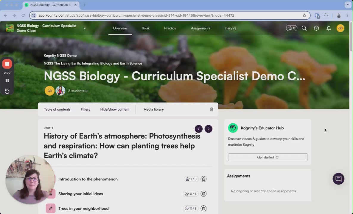
Task: Click the class thumbnail in the header
Action: 10,28
